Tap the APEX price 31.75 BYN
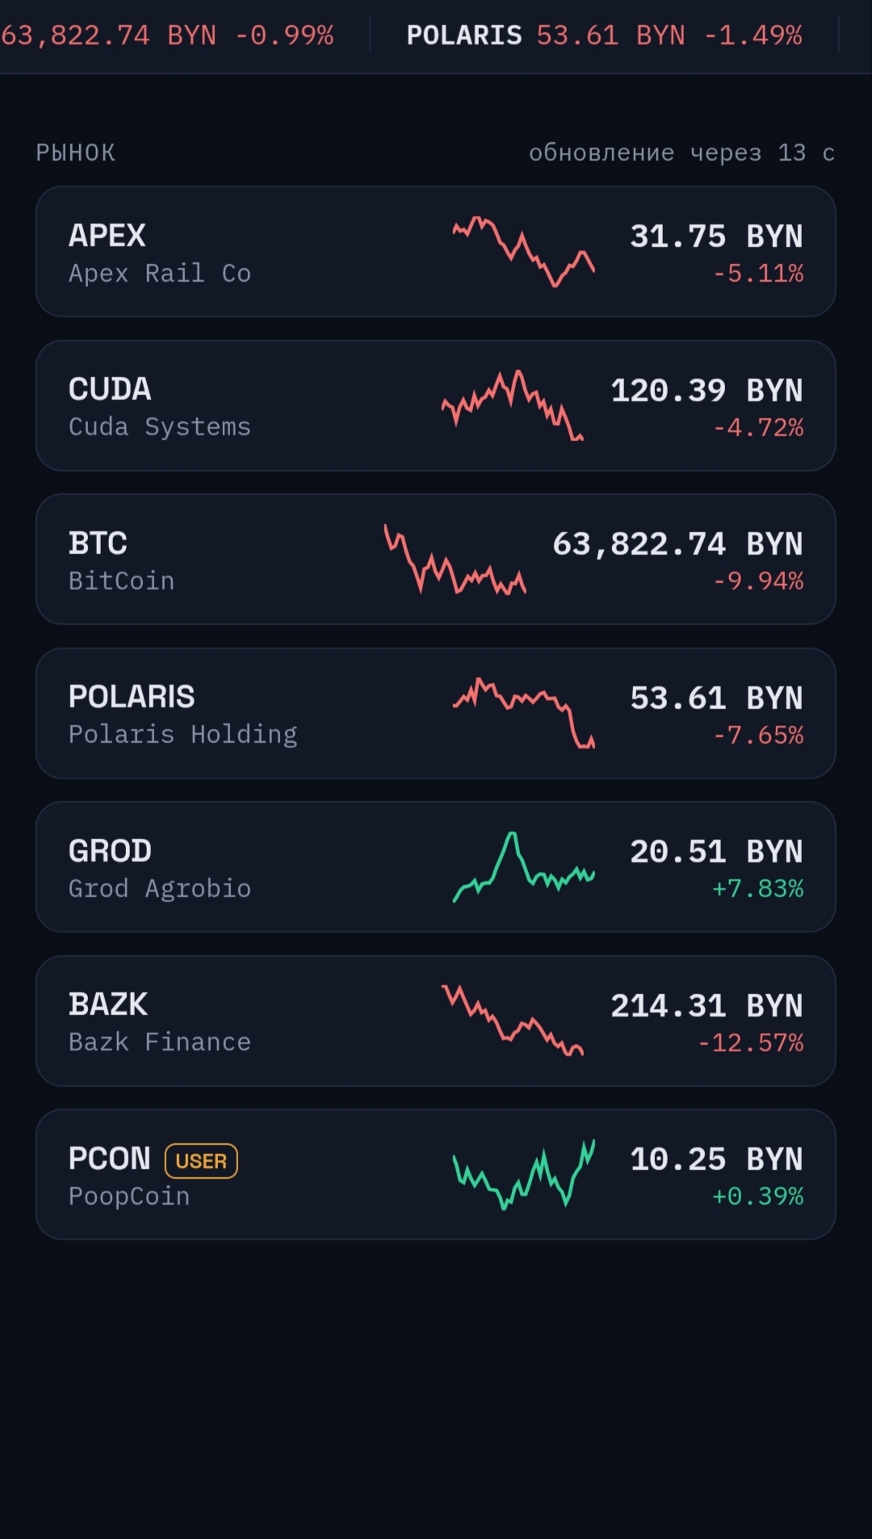The height and width of the screenshot is (1539, 872). pyautogui.click(x=716, y=236)
